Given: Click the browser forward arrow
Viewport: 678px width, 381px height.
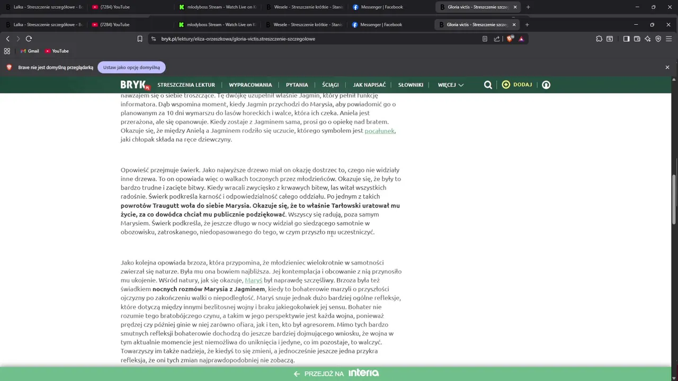Looking at the screenshot, I should (18, 39).
